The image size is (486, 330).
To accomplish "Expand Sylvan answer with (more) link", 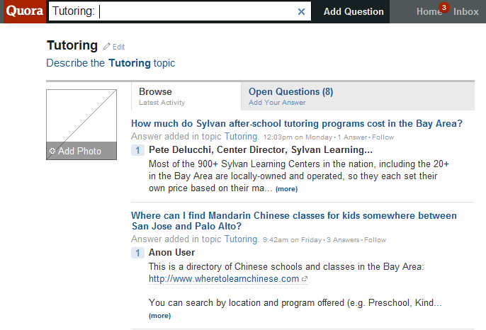I will (286, 189).
